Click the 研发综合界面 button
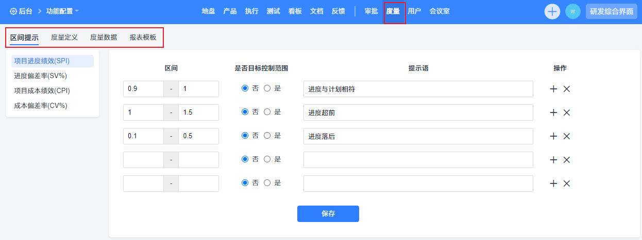Image resolution: width=642 pixels, height=240 pixels. pos(611,11)
